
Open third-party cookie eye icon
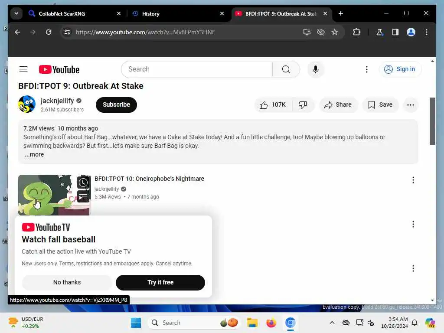coord(321,32)
